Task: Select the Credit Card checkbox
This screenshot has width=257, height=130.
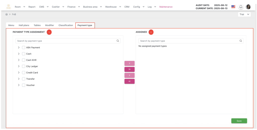Action: pos(24,73)
